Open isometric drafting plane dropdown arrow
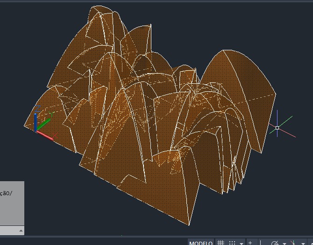Viewport: 313px width, 245px height. (x=303, y=243)
